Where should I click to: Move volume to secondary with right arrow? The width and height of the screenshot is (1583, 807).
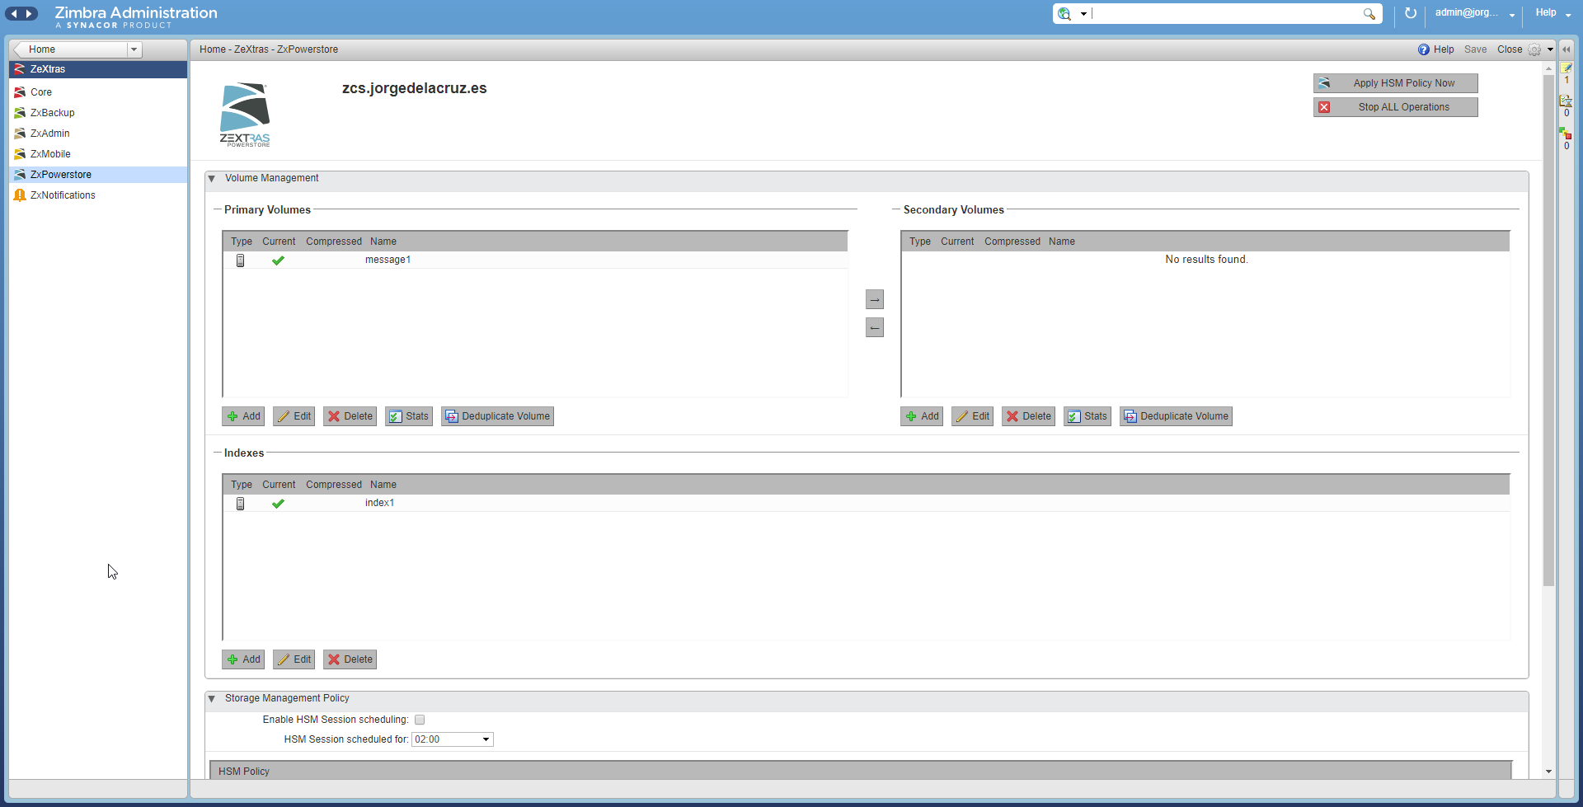click(875, 299)
